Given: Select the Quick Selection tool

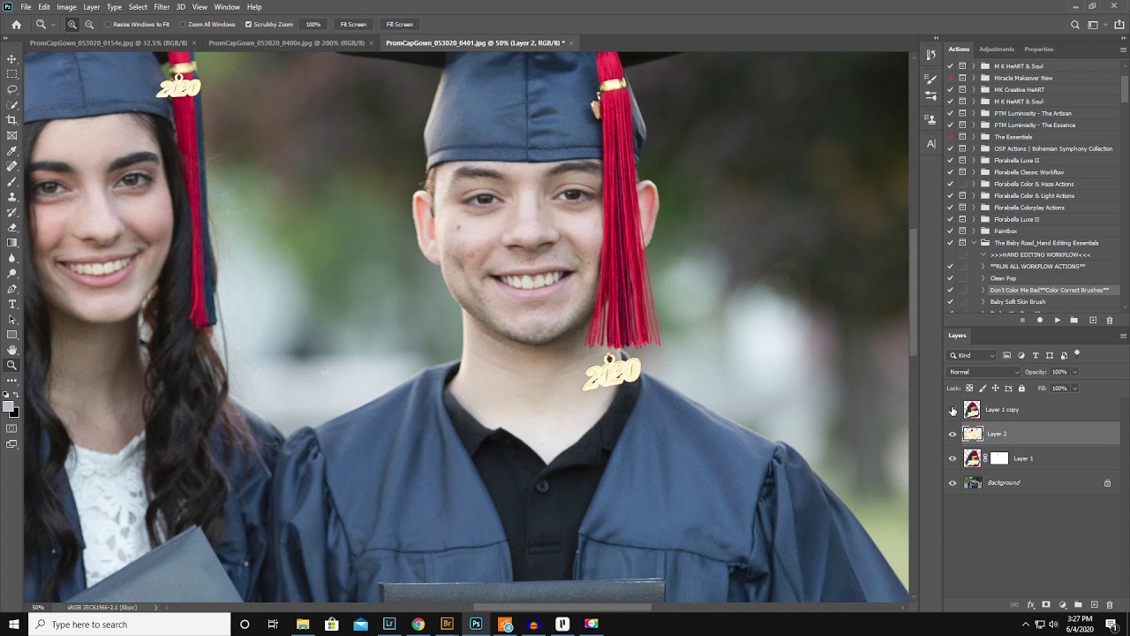Looking at the screenshot, I should pos(11,105).
